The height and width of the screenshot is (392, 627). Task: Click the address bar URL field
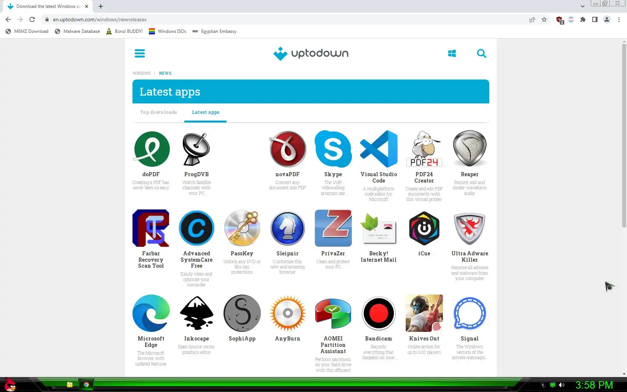[x=284, y=19]
